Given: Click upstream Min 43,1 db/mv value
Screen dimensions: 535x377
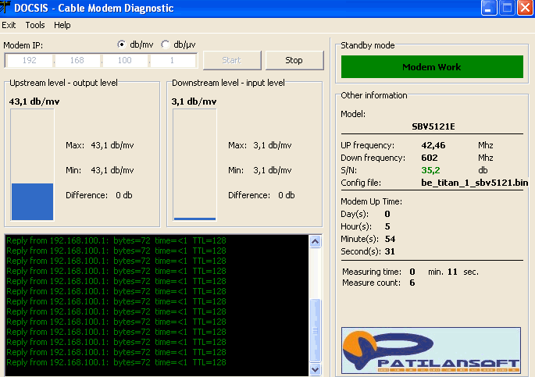Looking at the screenshot, I should [112, 170].
